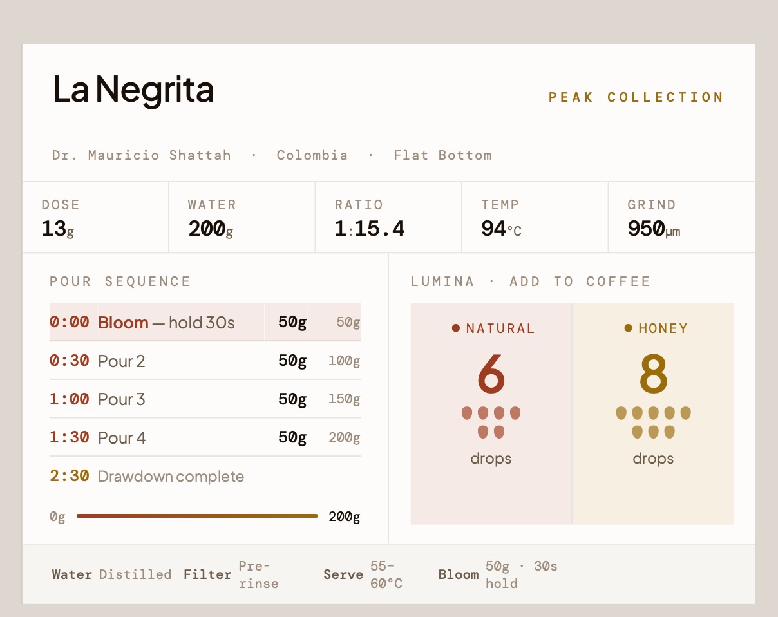Click the 100g cumulative total
The height and width of the screenshot is (617, 778).
(345, 361)
